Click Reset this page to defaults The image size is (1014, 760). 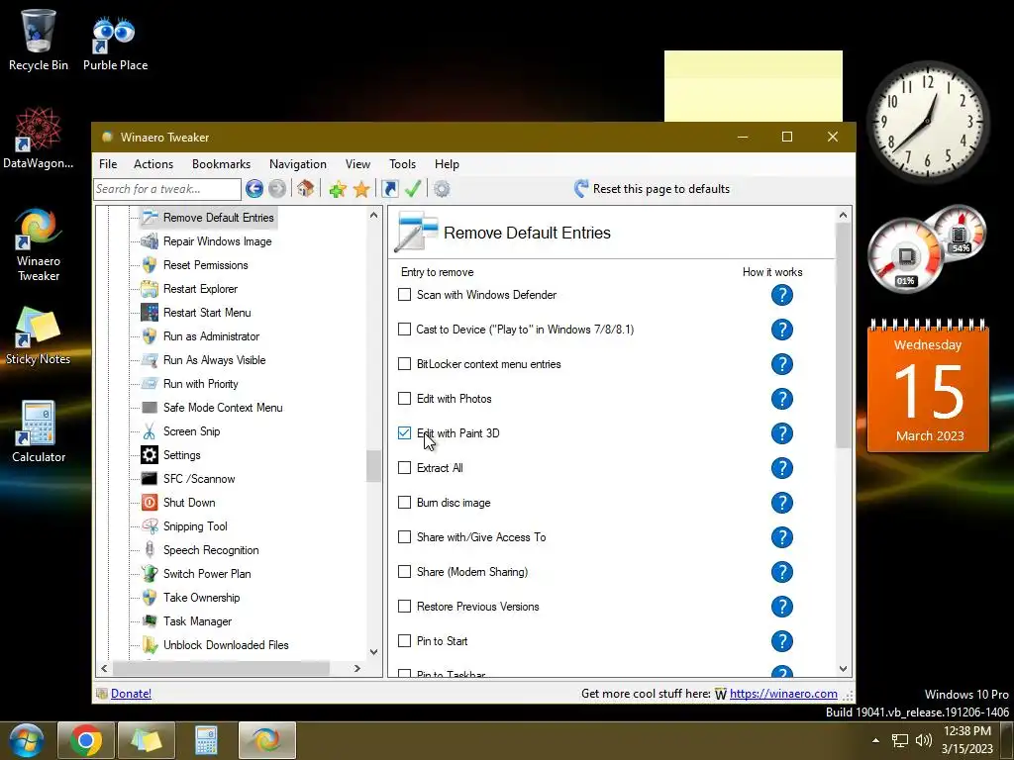coord(652,189)
